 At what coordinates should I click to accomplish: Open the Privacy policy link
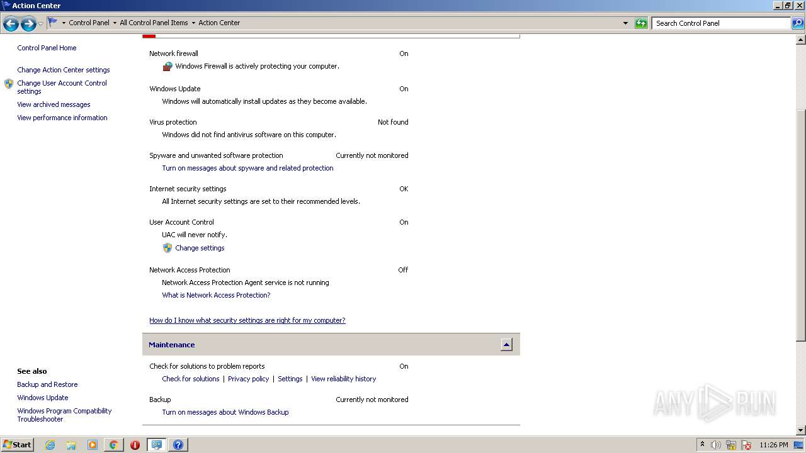pos(248,379)
